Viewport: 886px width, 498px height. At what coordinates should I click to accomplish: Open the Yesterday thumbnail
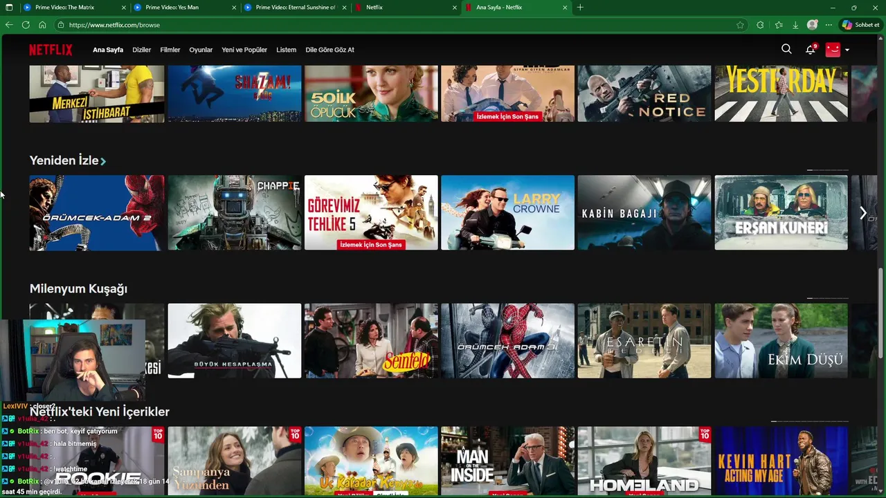click(x=781, y=93)
